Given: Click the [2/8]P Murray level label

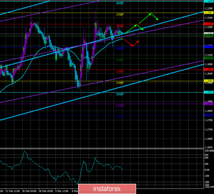Looking at the screenshot, I should [x=120, y=72].
